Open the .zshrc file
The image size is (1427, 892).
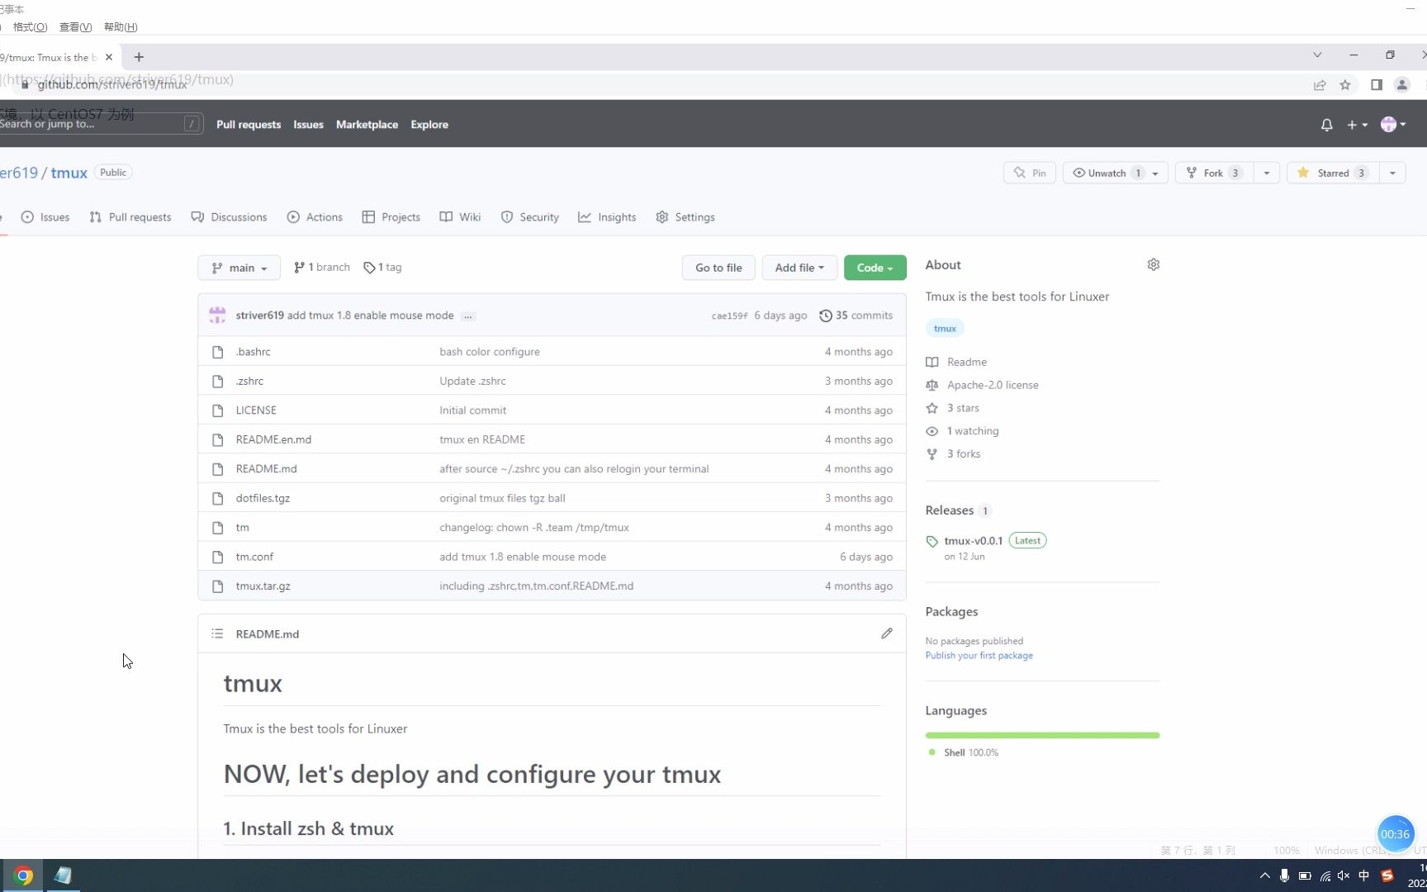[x=249, y=381]
